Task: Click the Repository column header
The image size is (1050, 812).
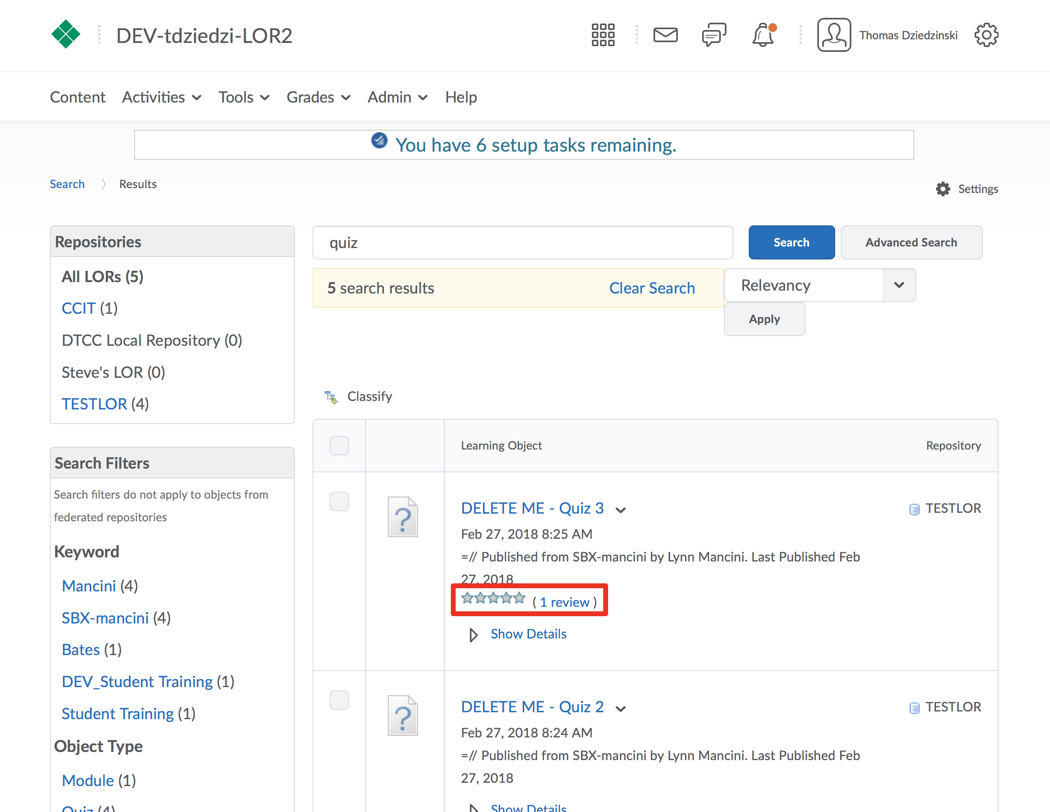Action: click(954, 446)
